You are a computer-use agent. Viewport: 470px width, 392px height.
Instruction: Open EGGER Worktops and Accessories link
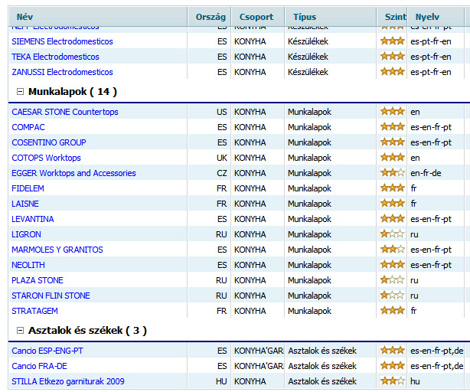click(x=73, y=173)
